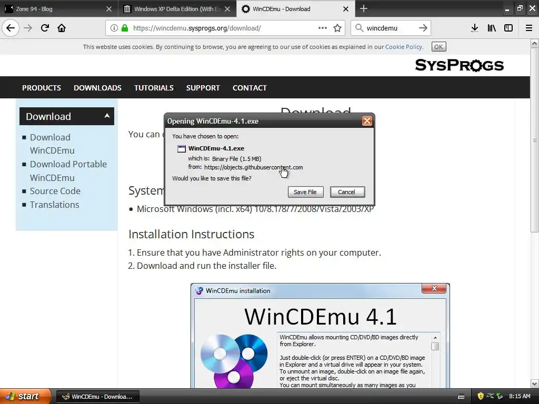The width and height of the screenshot is (539, 404).
Task: Switch to Zone 94 - Blog tab
Action: [x=58, y=9]
